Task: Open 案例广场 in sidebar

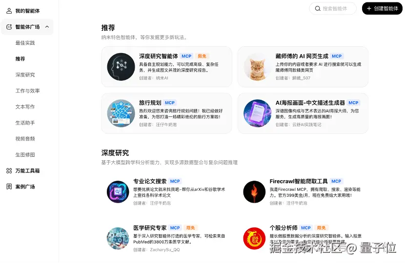Action: pos(25,187)
